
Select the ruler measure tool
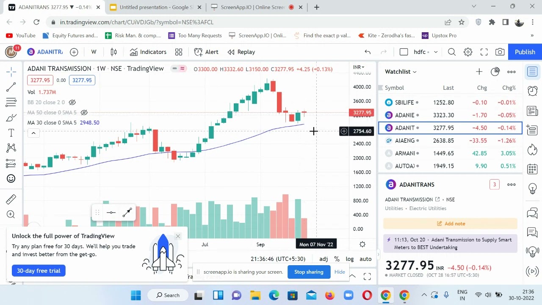click(x=11, y=199)
